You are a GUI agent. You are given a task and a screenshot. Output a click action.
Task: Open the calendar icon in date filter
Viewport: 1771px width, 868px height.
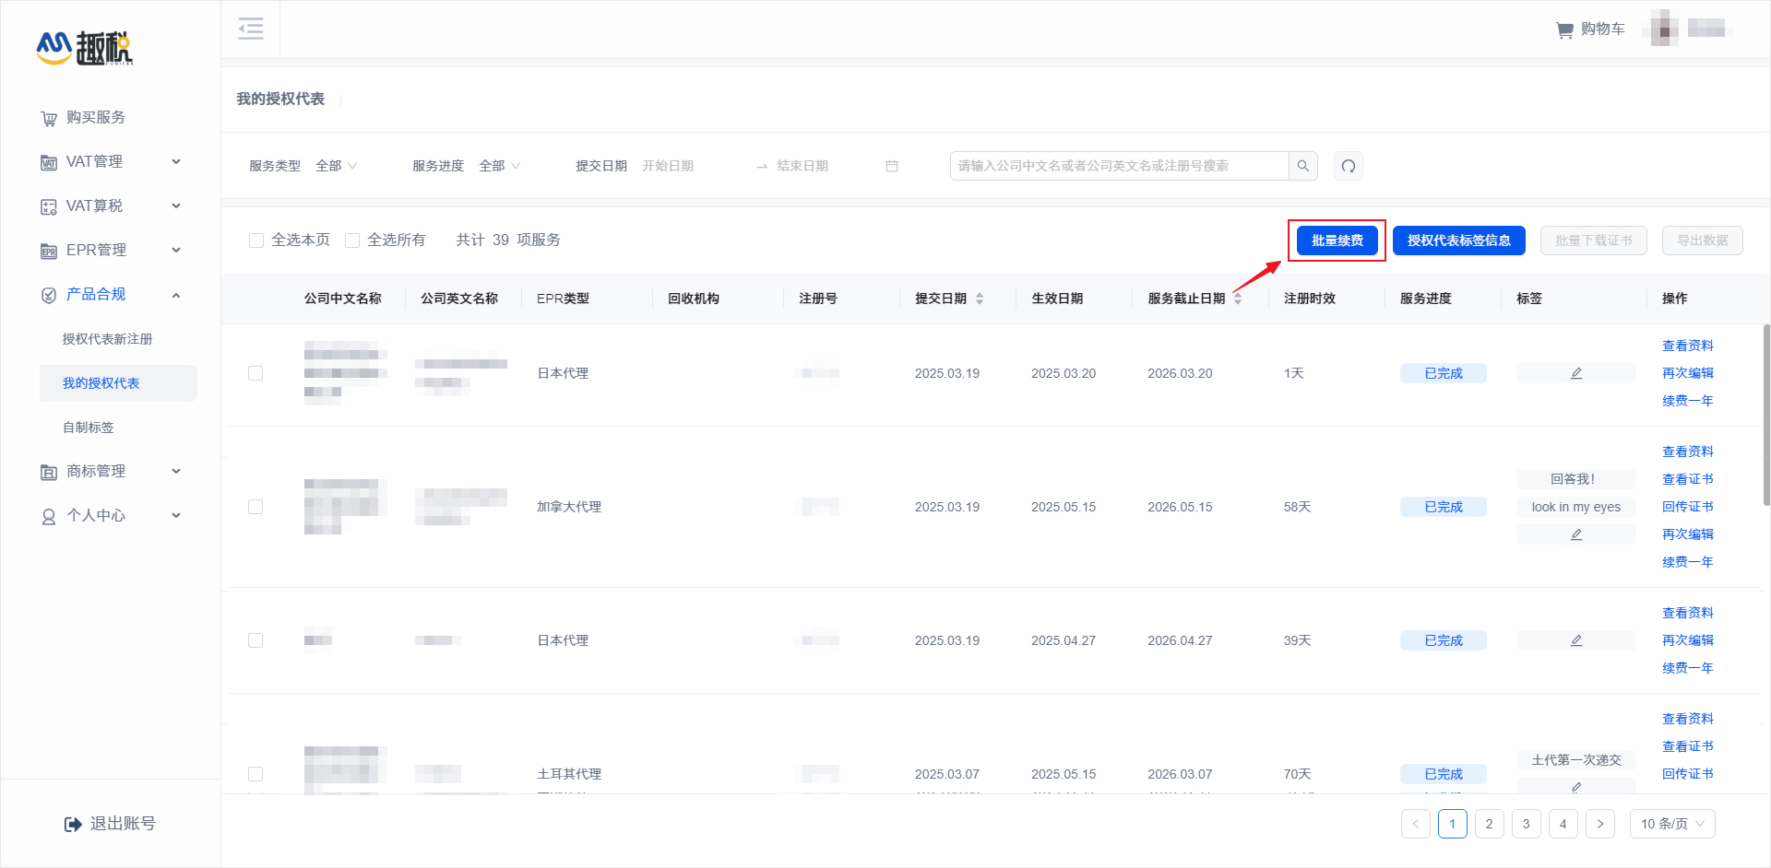click(891, 166)
